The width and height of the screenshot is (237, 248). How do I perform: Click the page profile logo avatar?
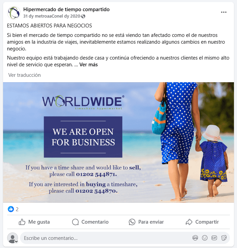(x=14, y=13)
